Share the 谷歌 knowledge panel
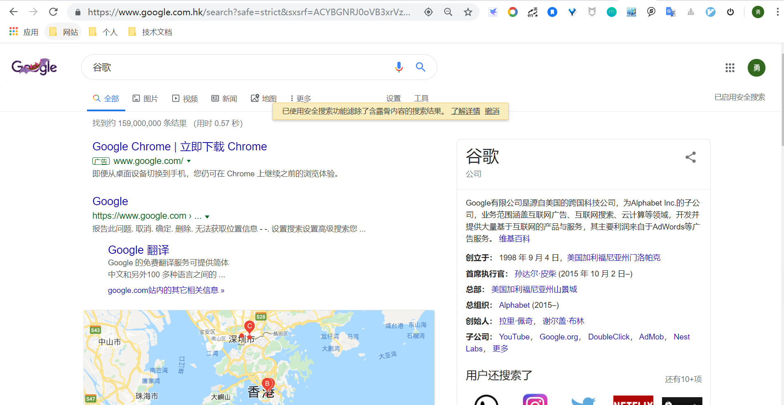This screenshot has height=405, width=784. [x=690, y=157]
